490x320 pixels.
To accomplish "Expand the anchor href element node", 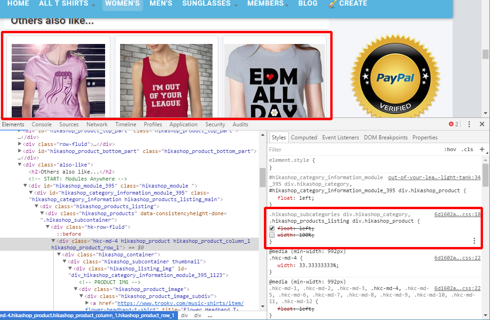I will pos(87,303).
